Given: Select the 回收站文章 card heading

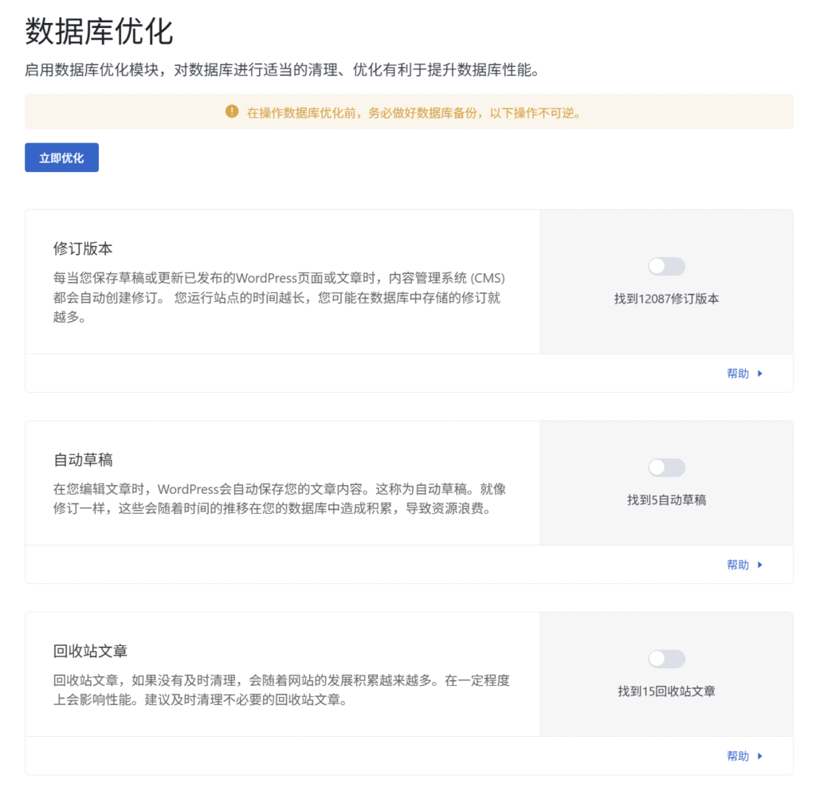Looking at the screenshot, I should click(x=90, y=651).
